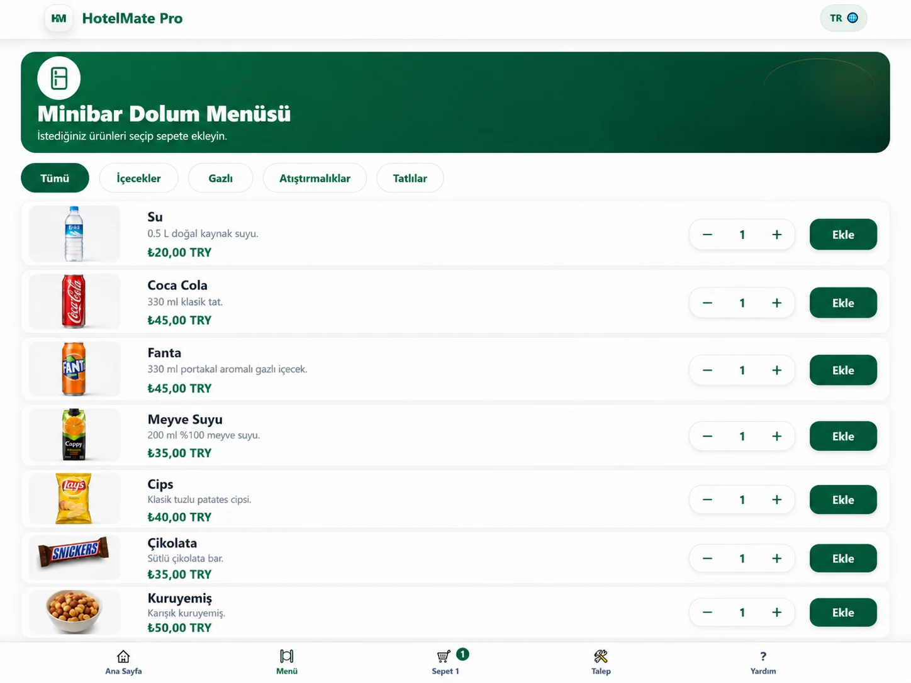Decrease quantity for Su
This screenshot has height=683, width=911.
(x=707, y=235)
